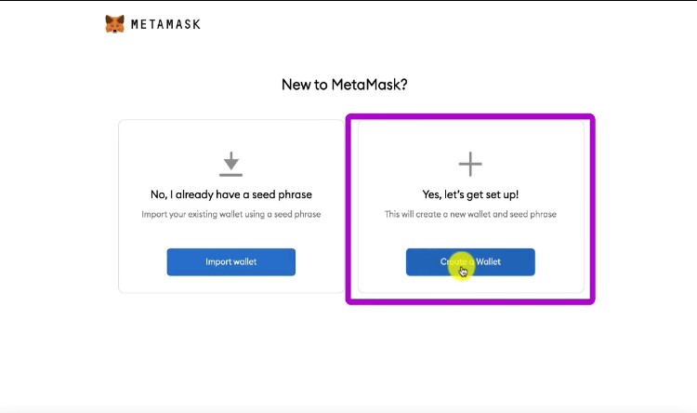Click the words "seed phrase" in left card title

283,195
